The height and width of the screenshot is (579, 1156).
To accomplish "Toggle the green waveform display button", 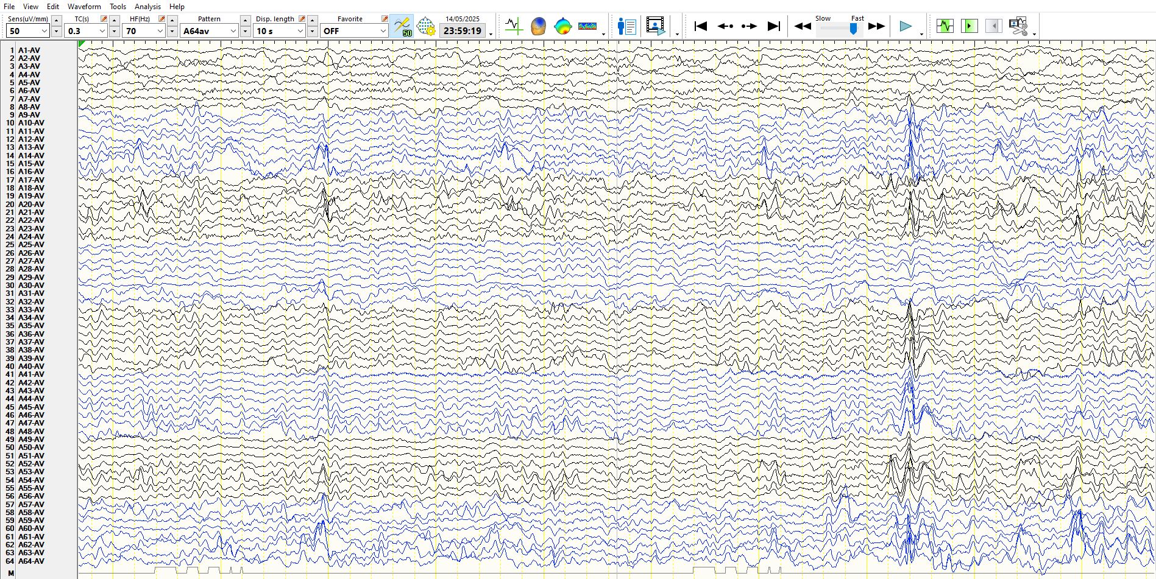I will pos(945,26).
